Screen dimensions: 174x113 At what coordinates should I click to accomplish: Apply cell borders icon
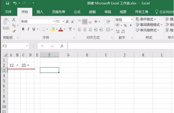pyautogui.click(x=43, y=29)
